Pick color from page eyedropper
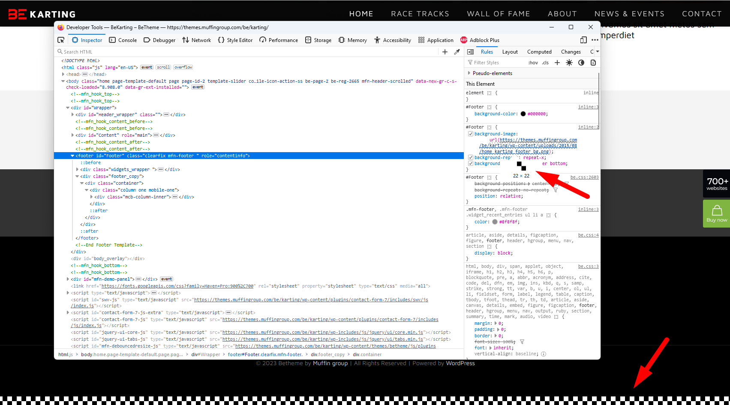This screenshot has height=405, width=730. 457,52
